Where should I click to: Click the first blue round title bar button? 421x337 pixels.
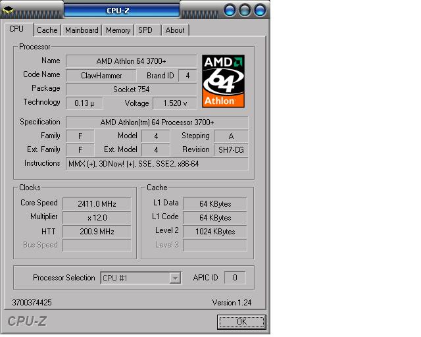(230, 11)
